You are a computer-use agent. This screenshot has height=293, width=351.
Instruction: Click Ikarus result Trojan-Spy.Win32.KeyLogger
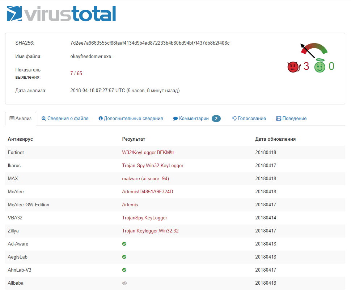[153, 166]
